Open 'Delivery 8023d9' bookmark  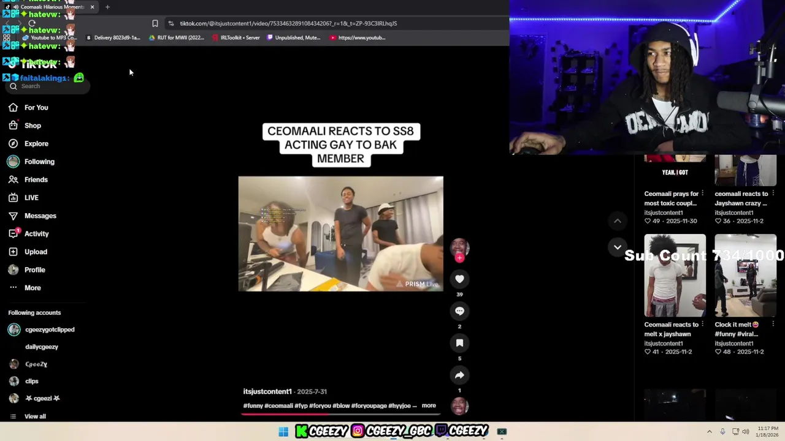(113, 37)
